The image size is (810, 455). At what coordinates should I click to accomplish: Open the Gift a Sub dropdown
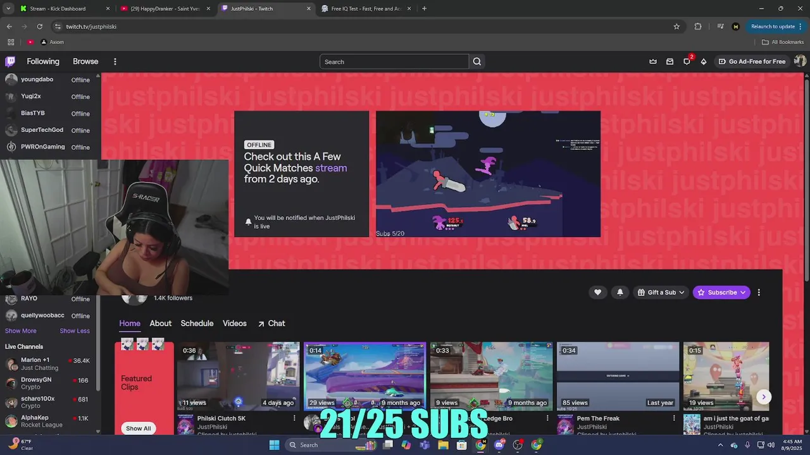coord(661,292)
